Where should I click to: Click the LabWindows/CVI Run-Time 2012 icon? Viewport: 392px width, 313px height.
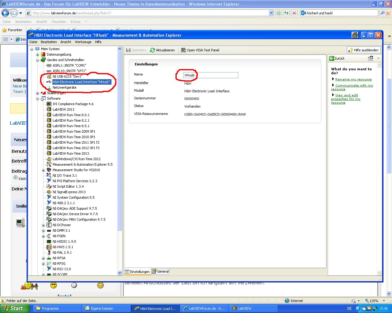[49, 159]
